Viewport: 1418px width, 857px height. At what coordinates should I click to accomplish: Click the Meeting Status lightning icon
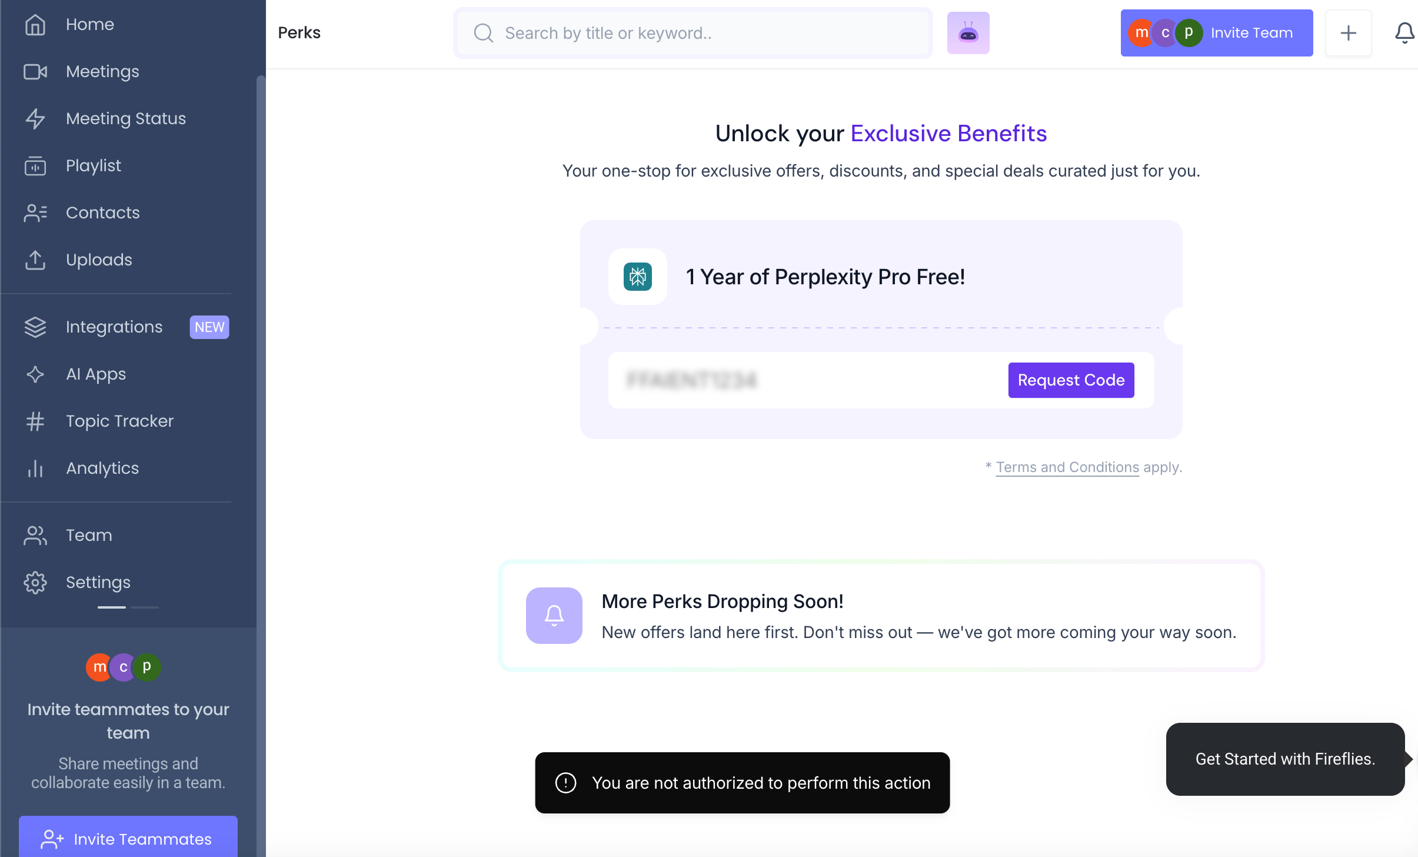click(35, 118)
